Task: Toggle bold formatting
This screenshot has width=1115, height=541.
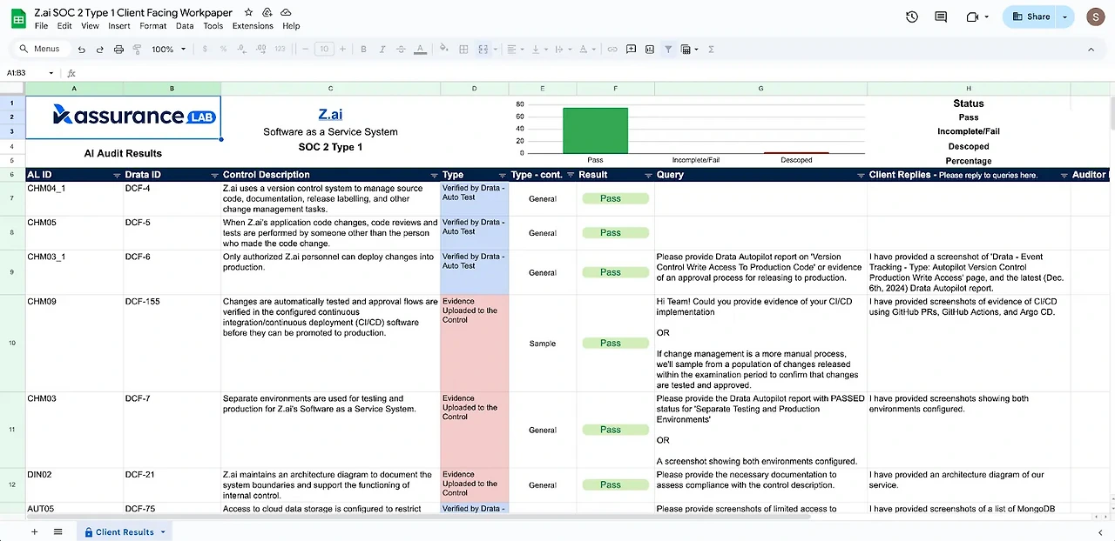Action: coord(363,50)
